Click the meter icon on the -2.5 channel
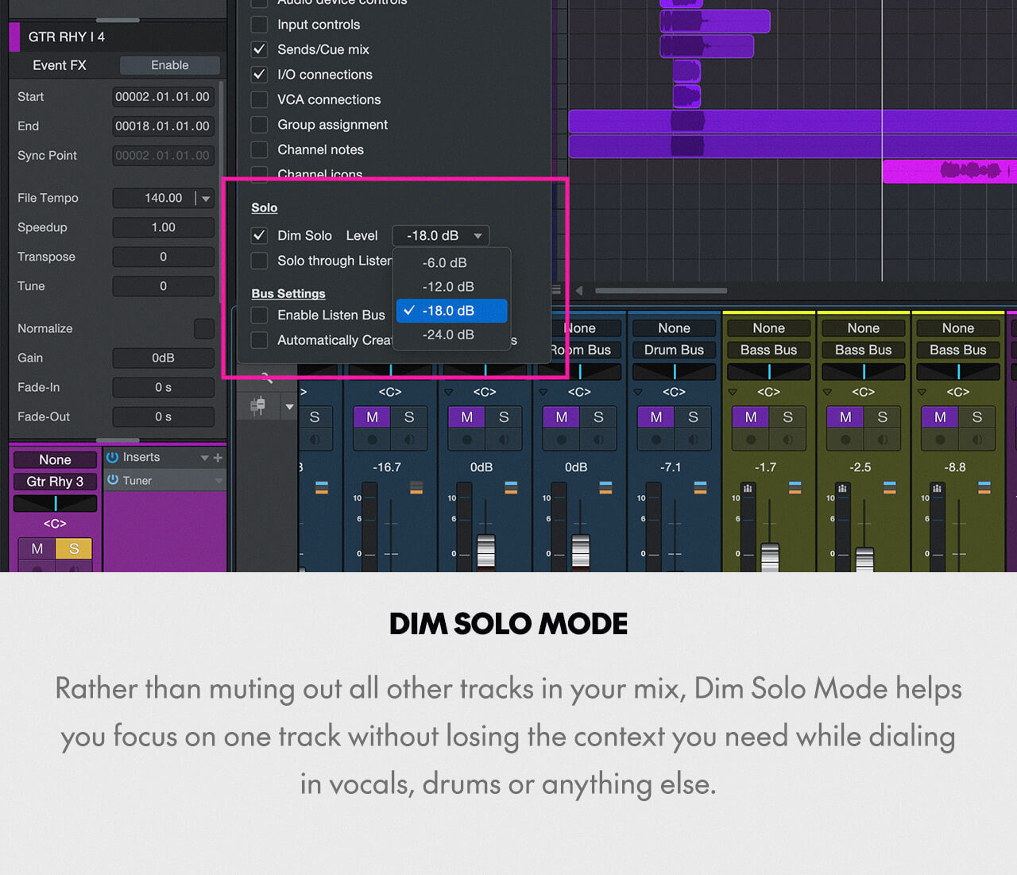The width and height of the screenshot is (1017, 875). (842, 488)
